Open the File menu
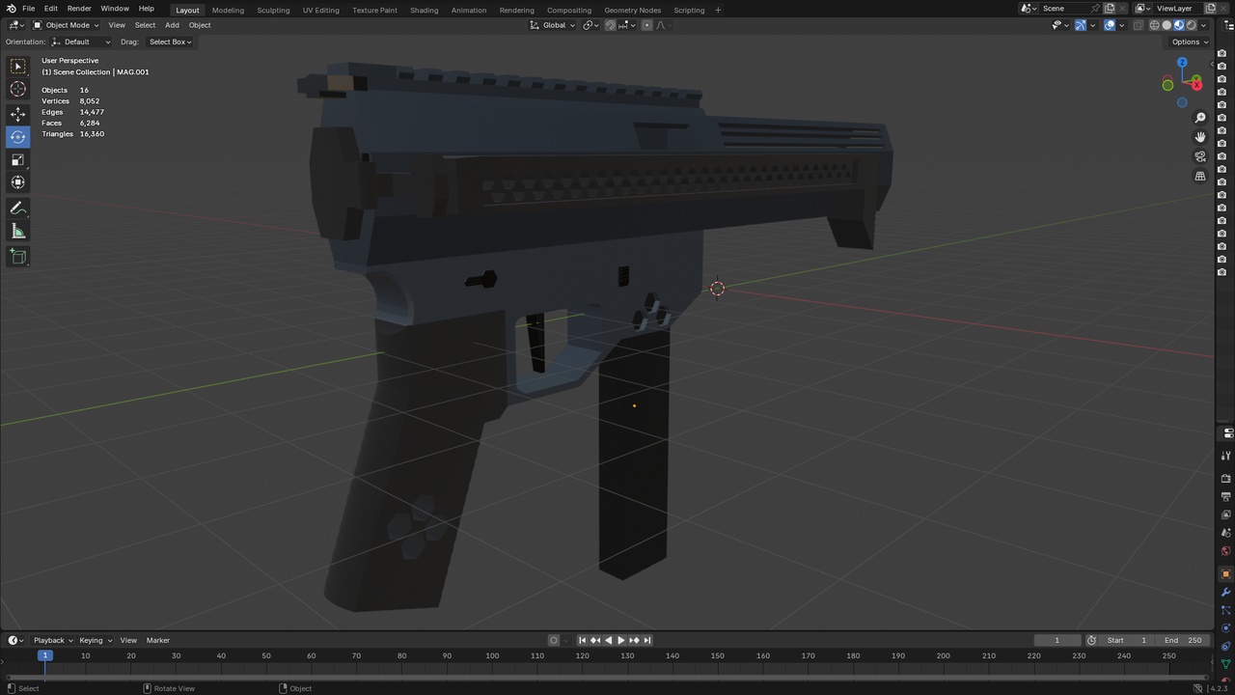The width and height of the screenshot is (1235, 695). click(29, 9)
